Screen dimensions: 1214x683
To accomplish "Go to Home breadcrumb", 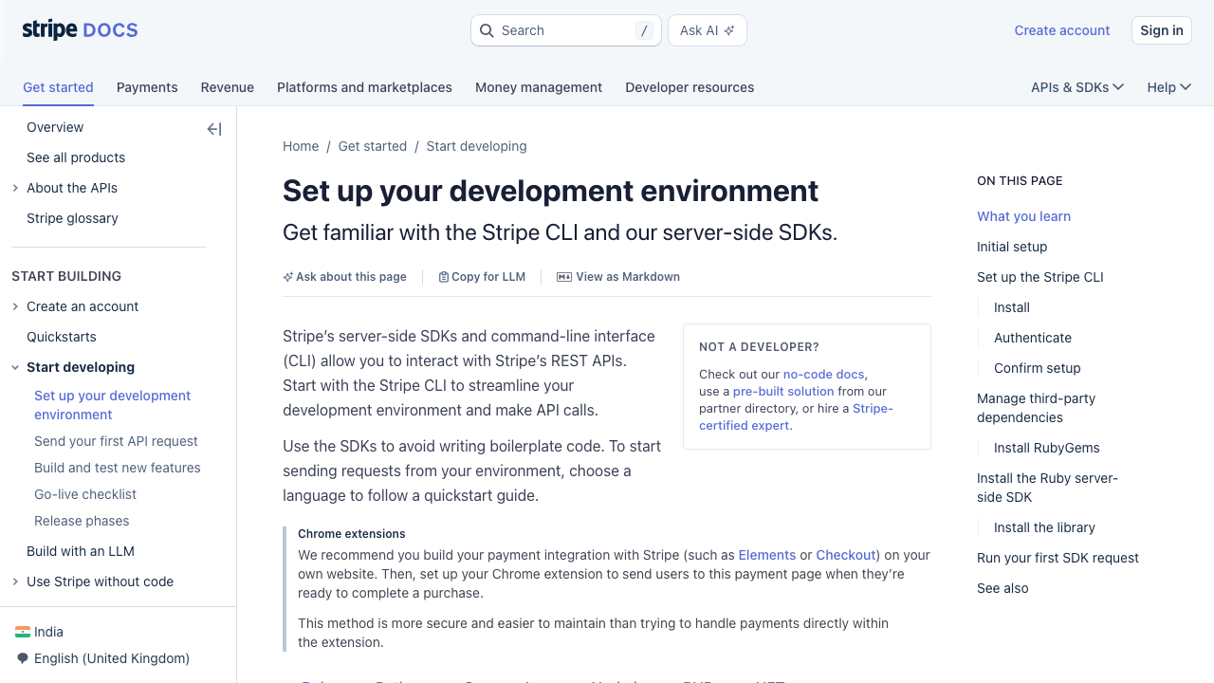I will [x=301, y=146].
